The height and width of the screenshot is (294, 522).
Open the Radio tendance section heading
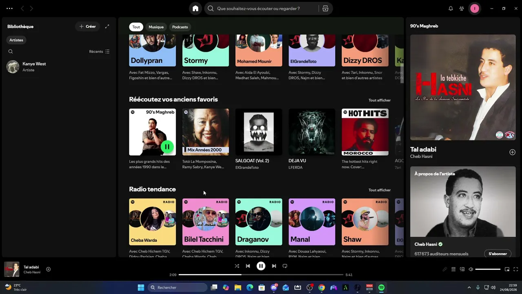tap(153, 189)
